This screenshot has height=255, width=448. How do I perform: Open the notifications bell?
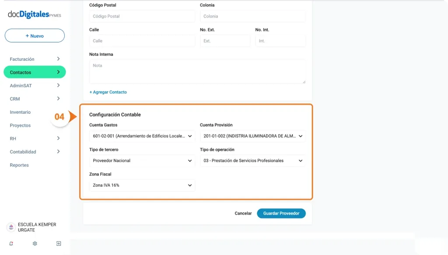(11, 244)
